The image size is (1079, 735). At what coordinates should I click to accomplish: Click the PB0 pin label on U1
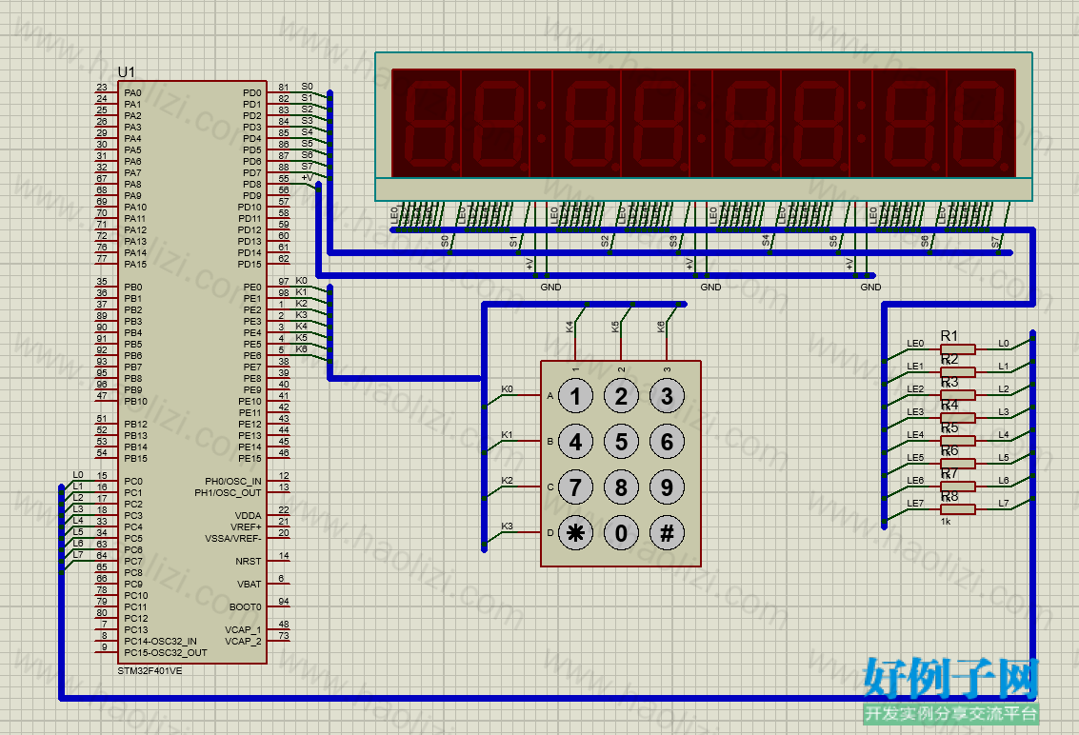tap(132, 287)
